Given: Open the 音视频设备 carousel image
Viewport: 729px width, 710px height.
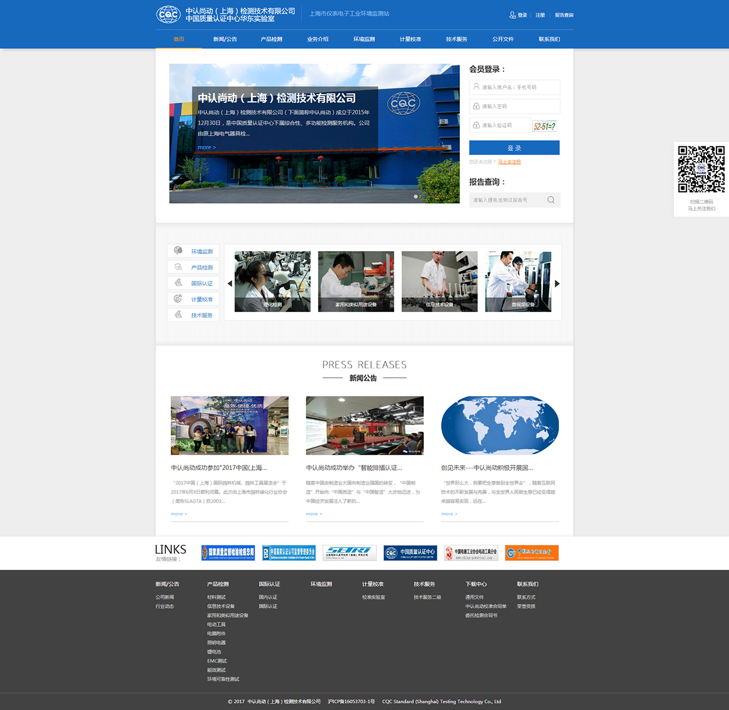Looking at the screenshot, I should point(519,281).
